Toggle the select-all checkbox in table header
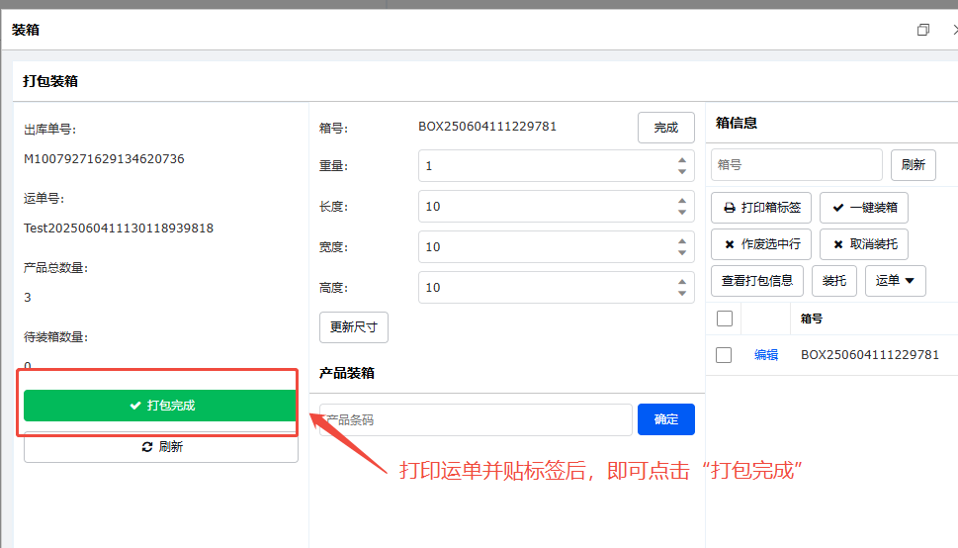Image resolution: width=958 pixels, height=548 pixels. (x=725, y=319)
